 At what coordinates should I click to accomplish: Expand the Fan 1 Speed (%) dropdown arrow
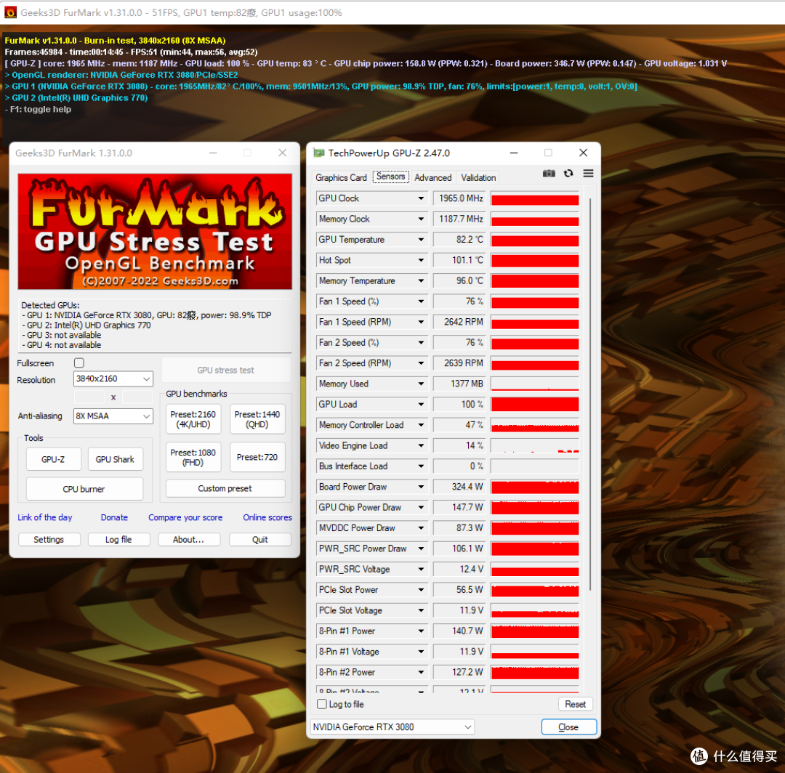tap(421, 301)
